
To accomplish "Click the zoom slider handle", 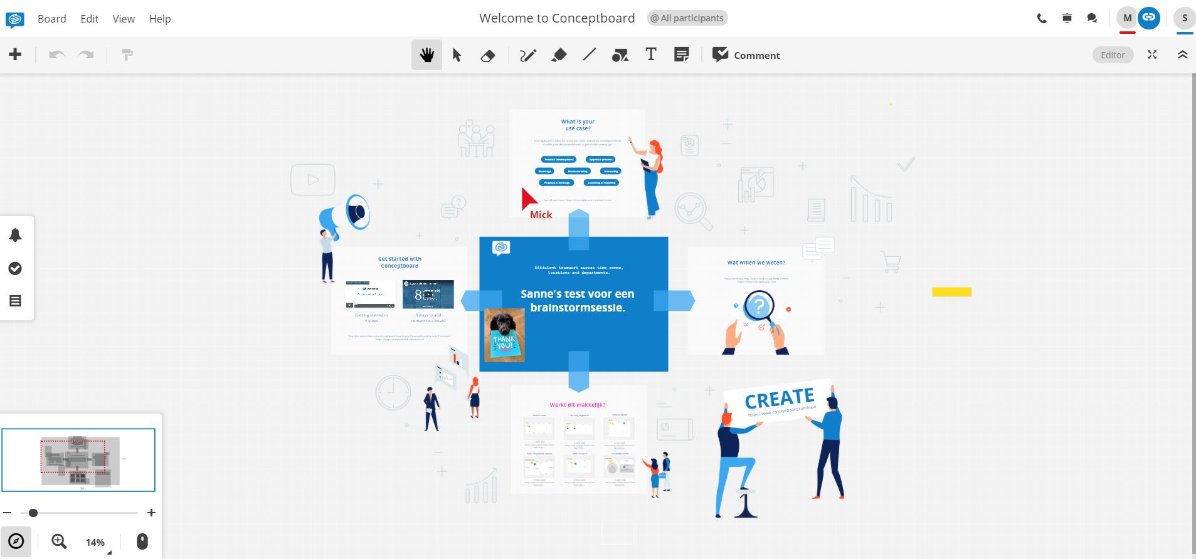I will point(33,513).
